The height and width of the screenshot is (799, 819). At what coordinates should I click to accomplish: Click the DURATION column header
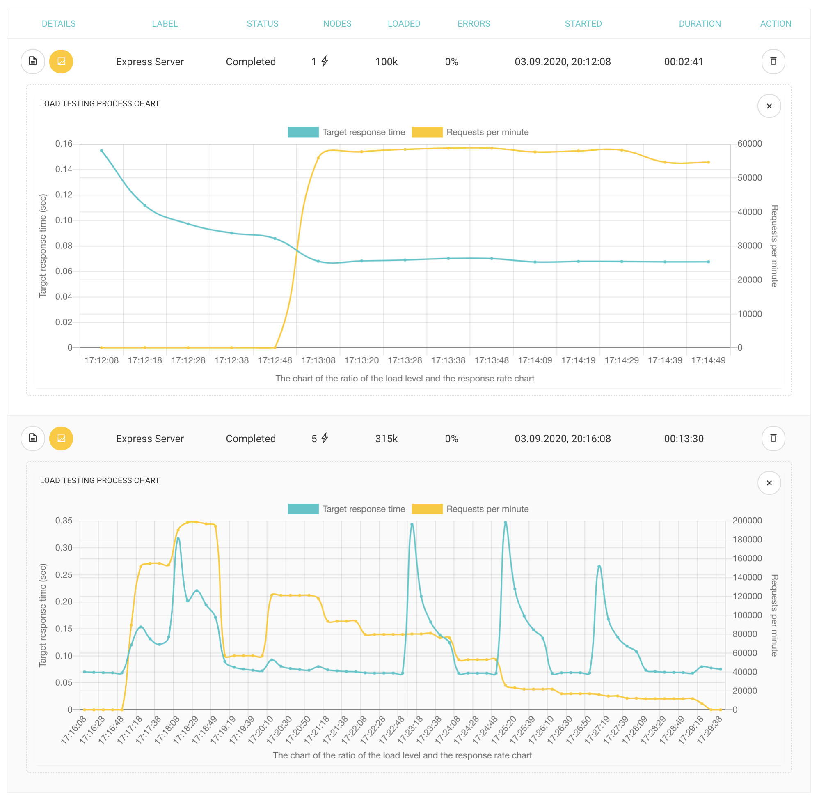click(x=700, y=24)
